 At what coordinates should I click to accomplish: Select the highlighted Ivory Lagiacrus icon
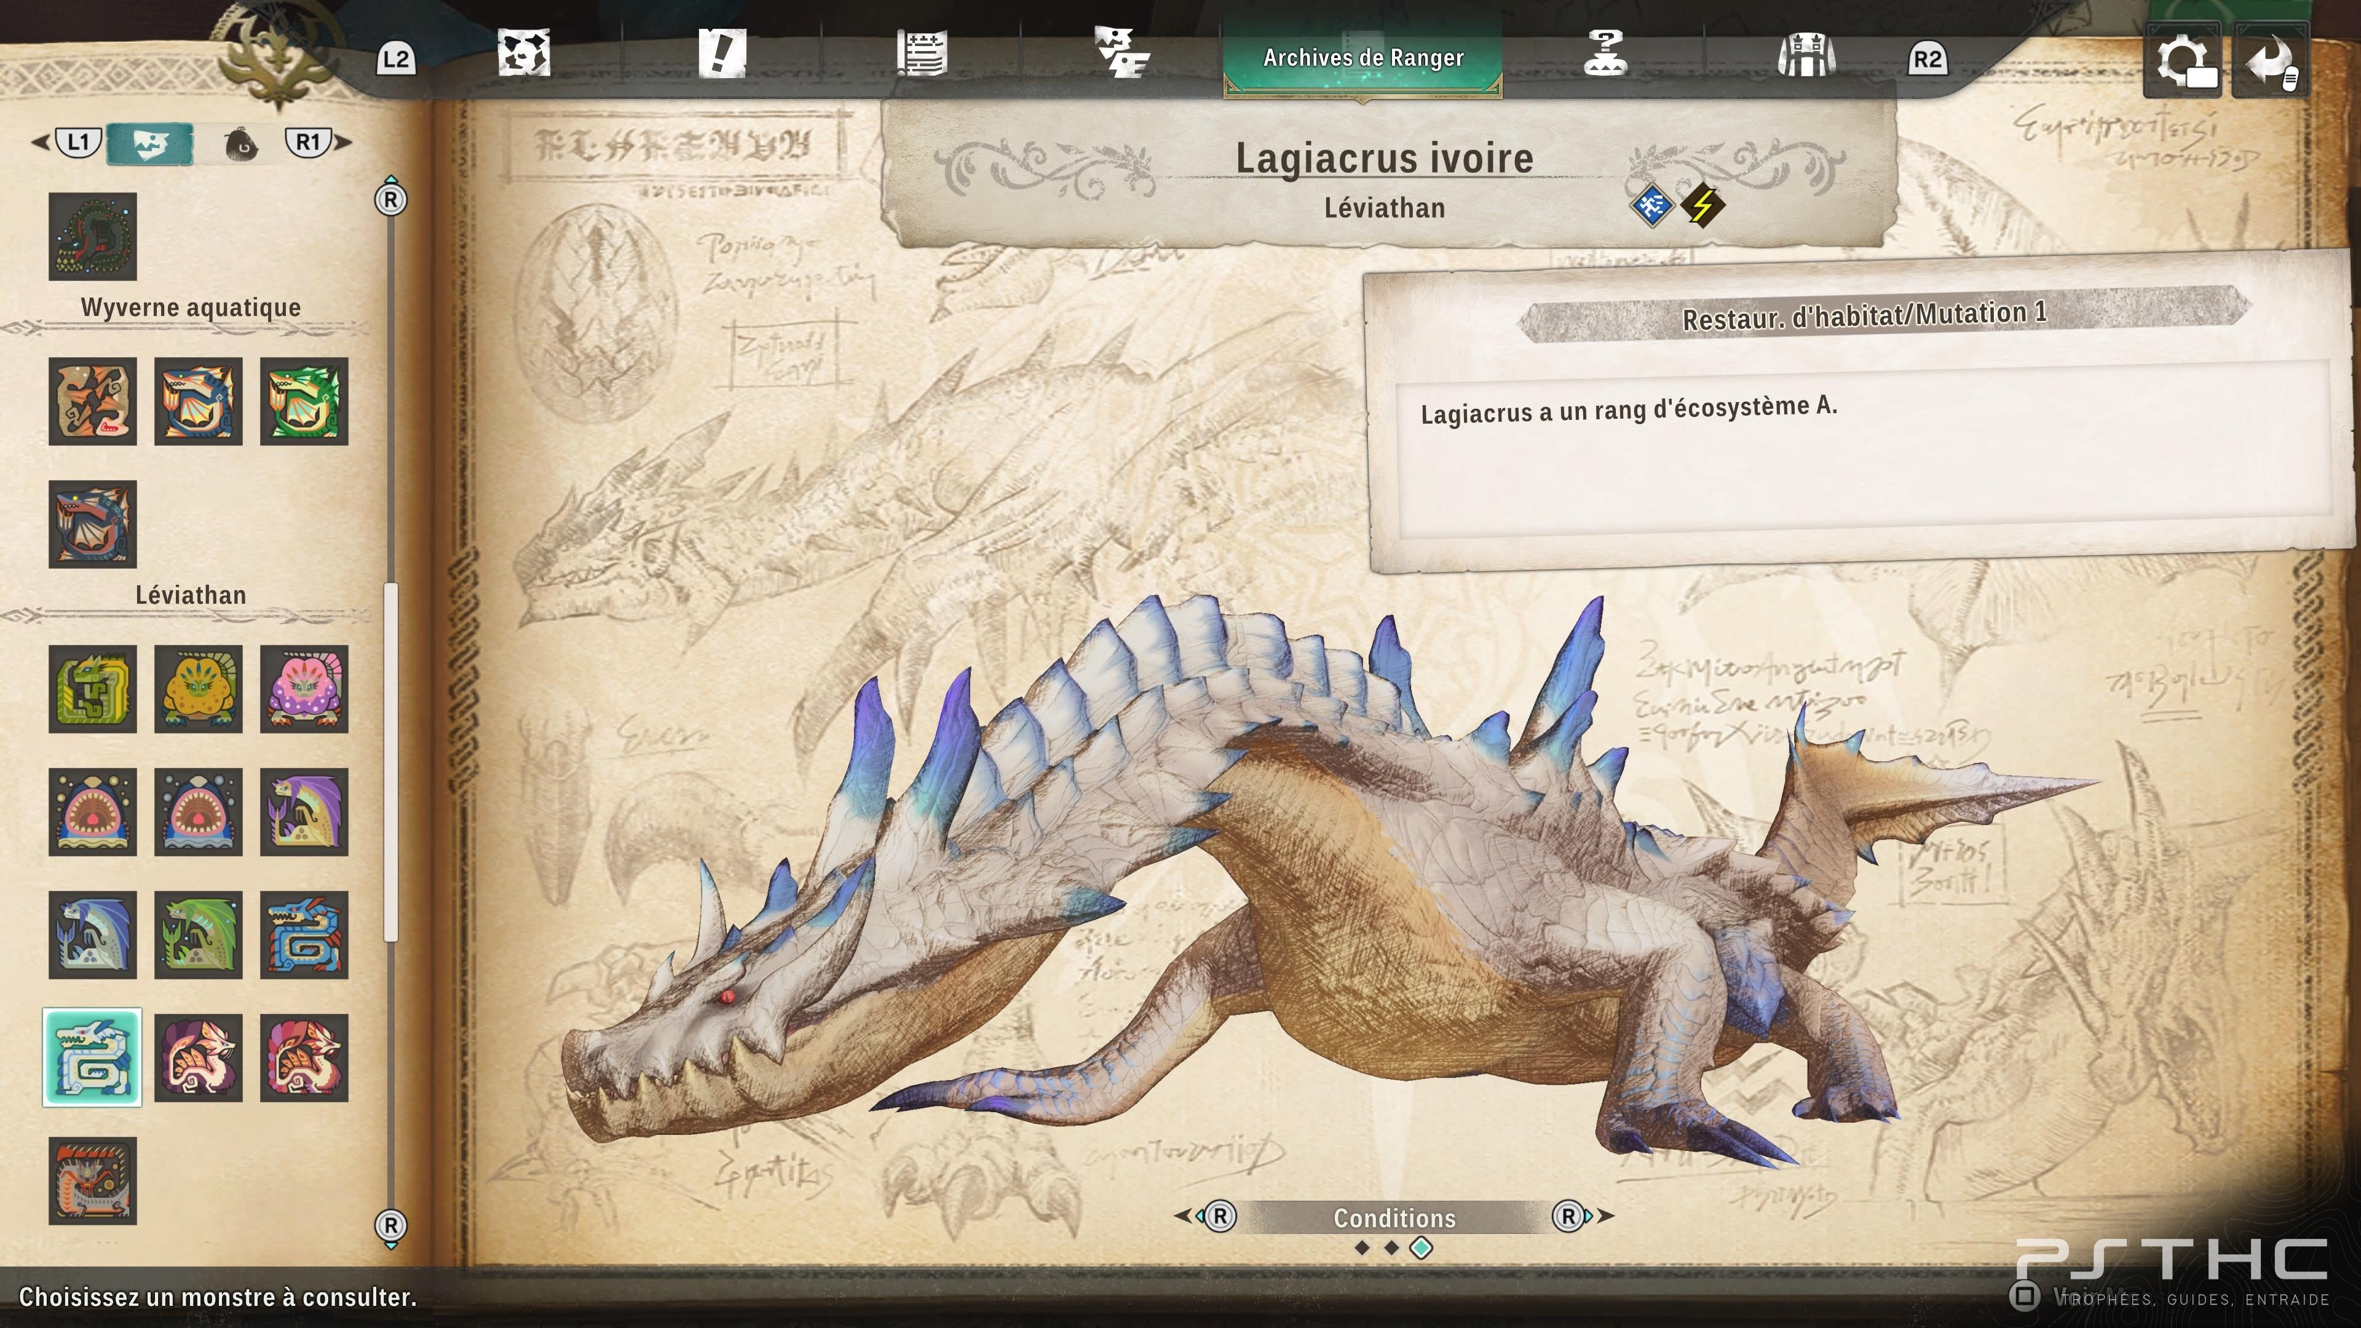pos(93,1057)
